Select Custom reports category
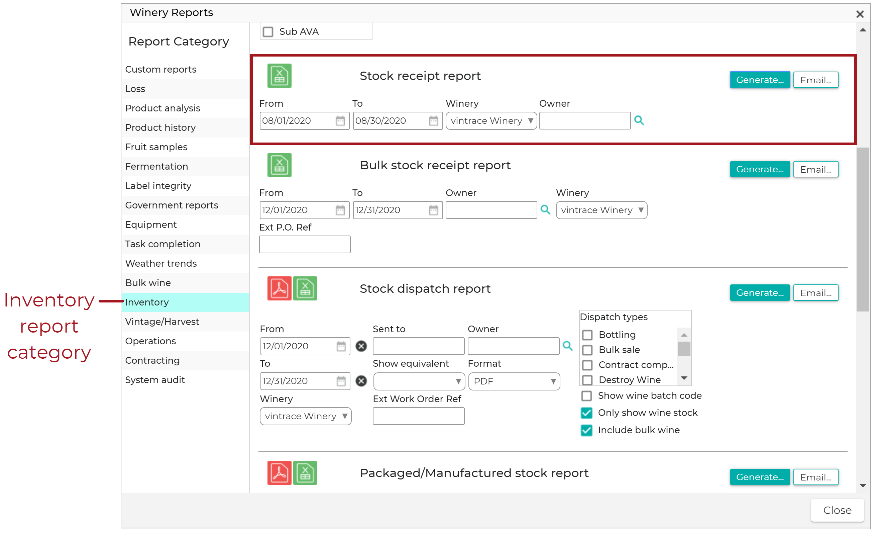This screenshot has height=534, width=876. (x=186, y=69)
